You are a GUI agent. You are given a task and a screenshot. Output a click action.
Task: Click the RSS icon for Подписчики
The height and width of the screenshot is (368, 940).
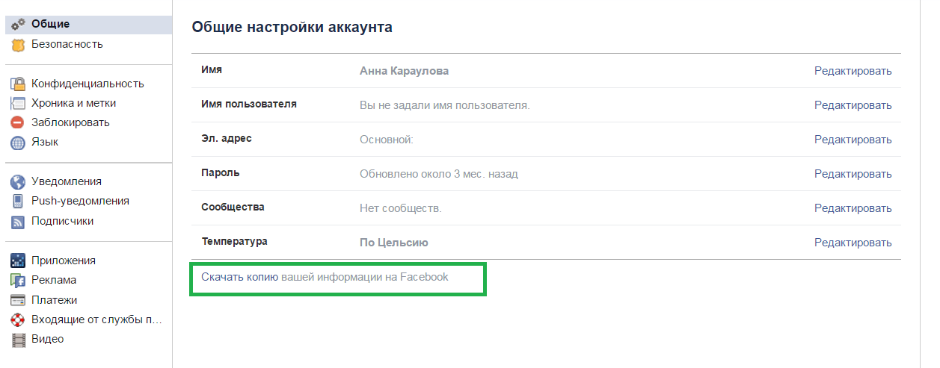(x=18, y=221)
